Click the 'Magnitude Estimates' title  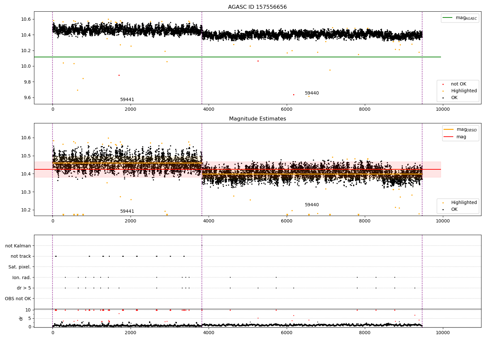(x=257, y=119)
